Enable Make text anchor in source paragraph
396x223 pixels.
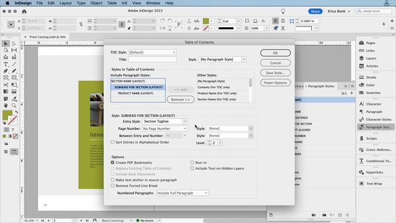tap(113, 180)
